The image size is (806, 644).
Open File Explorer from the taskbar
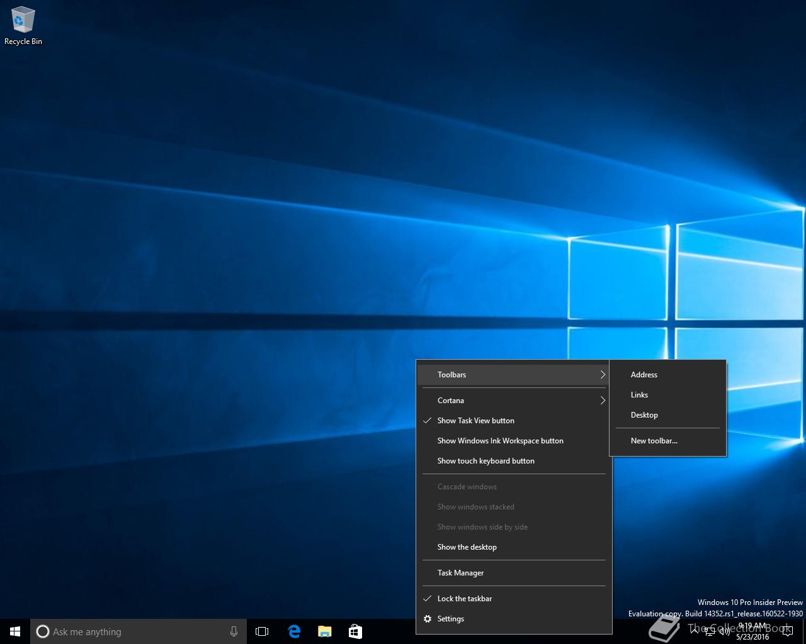tap(325, 631)
